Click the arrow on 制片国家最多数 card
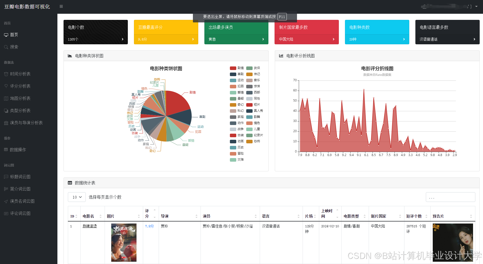Viewport: 483px width, 264px height. tap(333, 39)
